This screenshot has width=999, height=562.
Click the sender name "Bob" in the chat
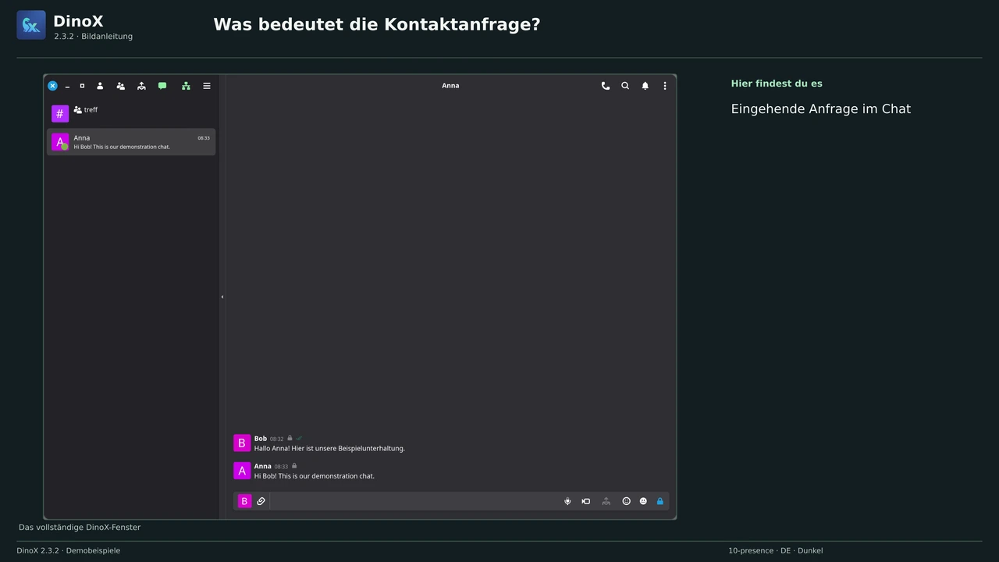[261, 439]
